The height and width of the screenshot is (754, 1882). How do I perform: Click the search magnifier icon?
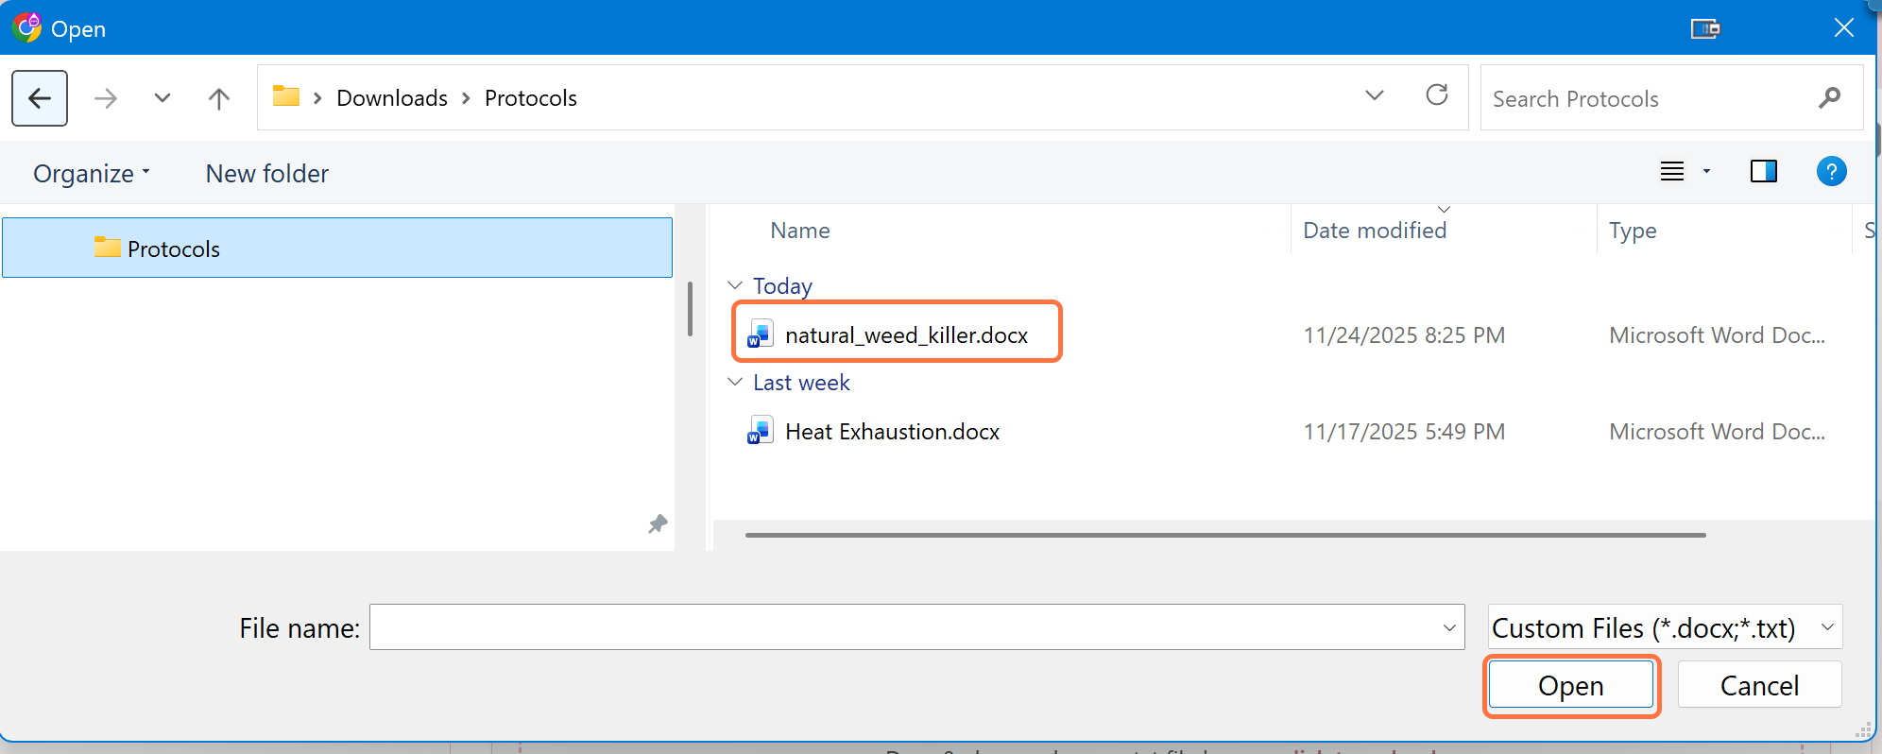point(1829,98)
